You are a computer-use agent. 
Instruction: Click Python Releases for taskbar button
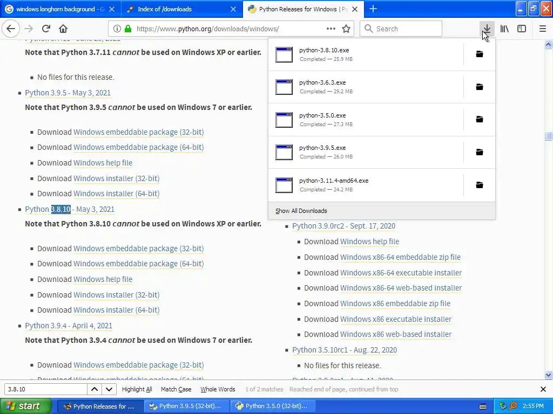tap(100, 406)
